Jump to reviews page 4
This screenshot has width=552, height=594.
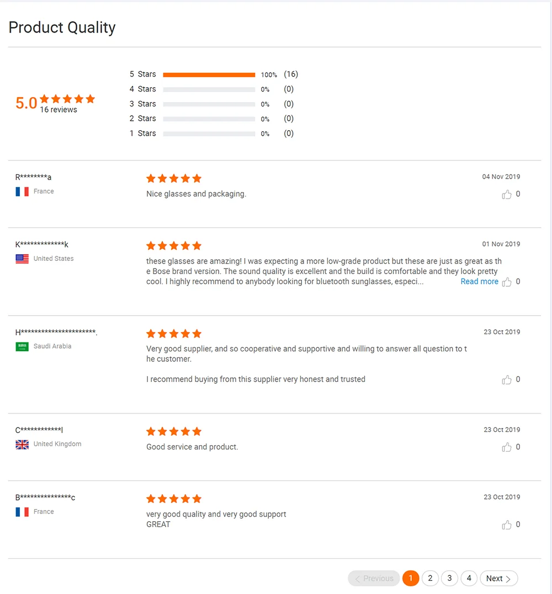click(x=469, y=578)
